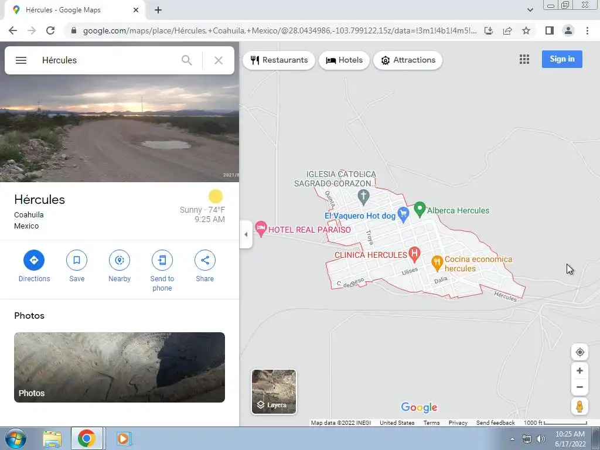Image resolution: width=600 pixels, height=450 pixels.
Task: Click the Sunny 74°F weather info
Action: click(202, 207)
